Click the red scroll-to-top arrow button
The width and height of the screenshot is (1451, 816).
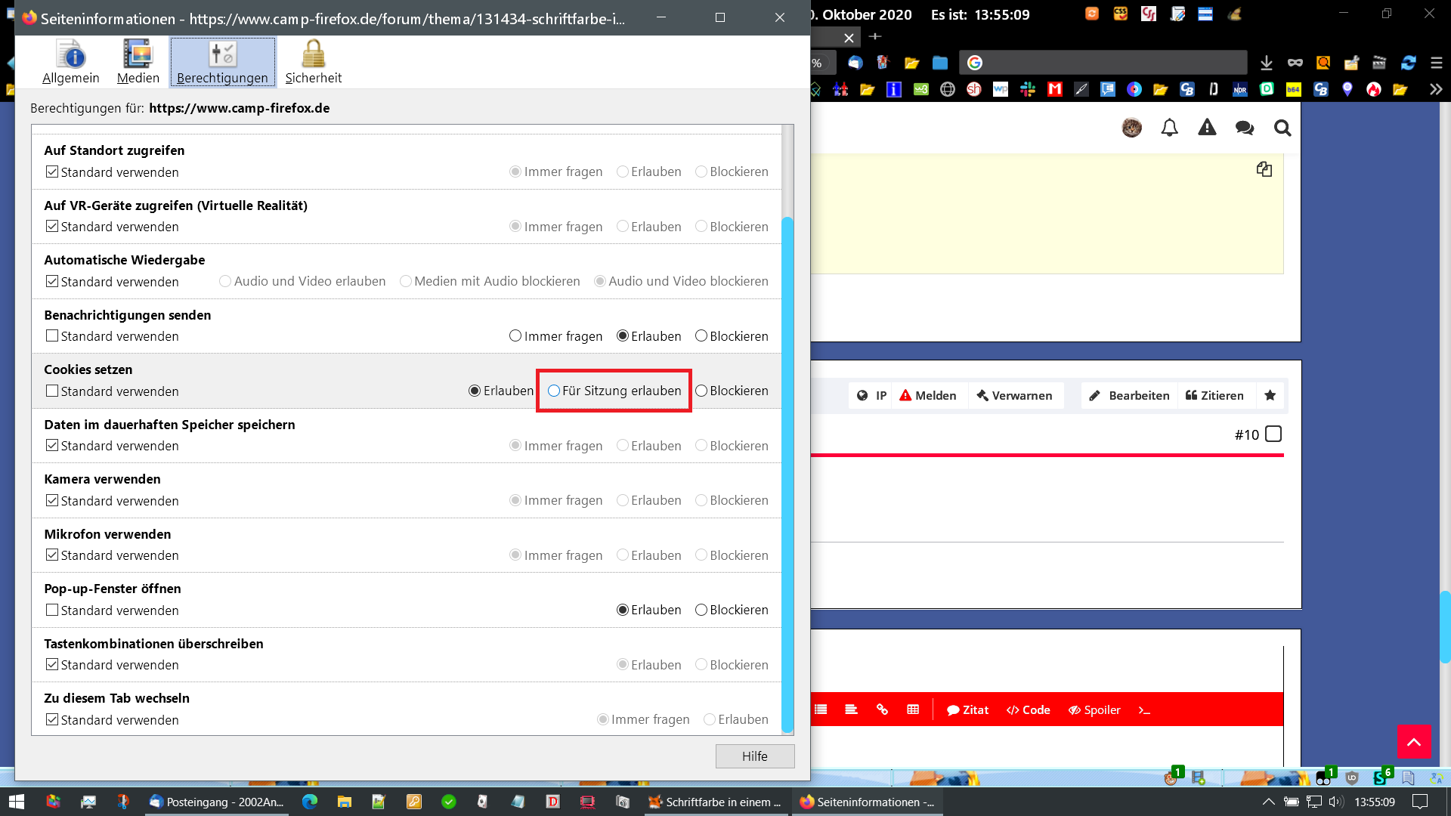[x=1414, y=742]
